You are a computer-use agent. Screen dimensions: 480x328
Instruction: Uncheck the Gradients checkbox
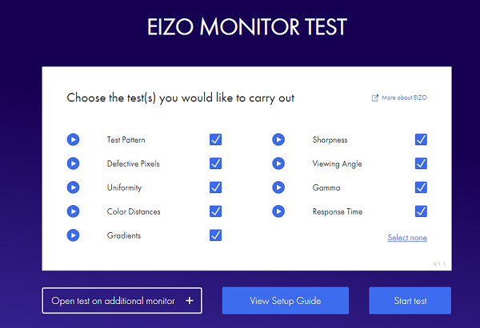click(x=215, y=235)
